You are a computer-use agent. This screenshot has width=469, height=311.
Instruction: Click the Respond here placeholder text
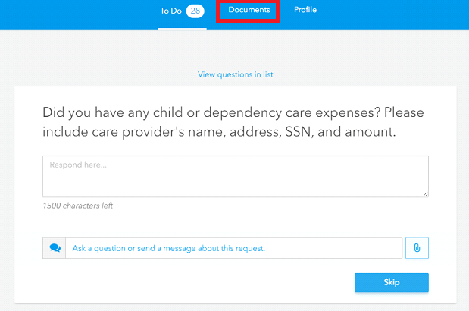[x=78, y=165]
